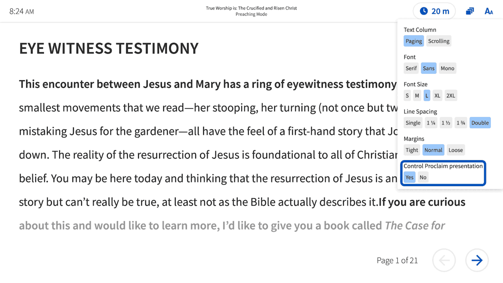
Task: Click the Page 1 of 21 indicator
Action: (x=397, y=260)
